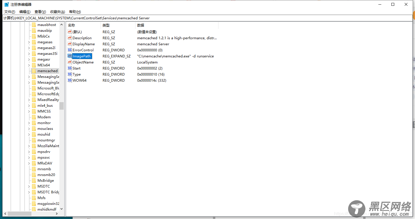Viewport: 415px width, 219px height.
Task: Click the icon of the (默认) value
Action: click(x=70, y=32)
